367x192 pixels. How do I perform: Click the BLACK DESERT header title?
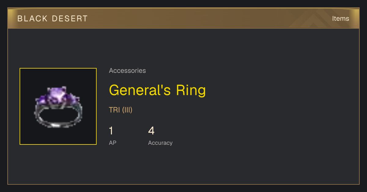point(53,19)
